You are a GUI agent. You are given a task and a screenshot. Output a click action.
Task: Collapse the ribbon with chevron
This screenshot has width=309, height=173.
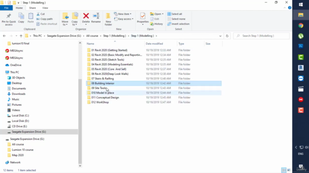[x=284, y=8]
